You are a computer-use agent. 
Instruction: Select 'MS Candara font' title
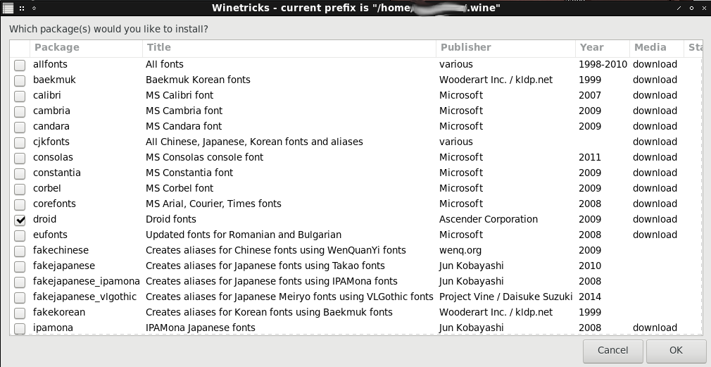point(184,126)
